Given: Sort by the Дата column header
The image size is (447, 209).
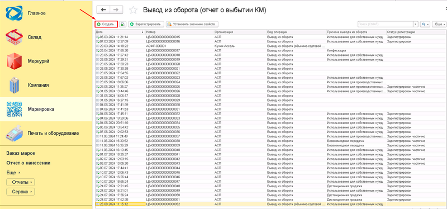Looking at the screenshot, I should coord(120,32).
